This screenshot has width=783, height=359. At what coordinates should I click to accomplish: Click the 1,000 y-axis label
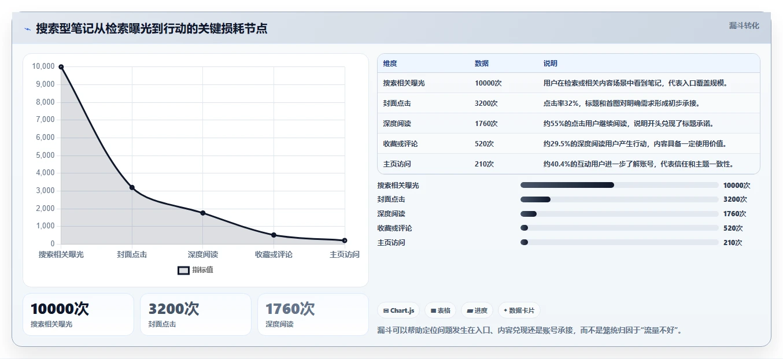(45, 226)
